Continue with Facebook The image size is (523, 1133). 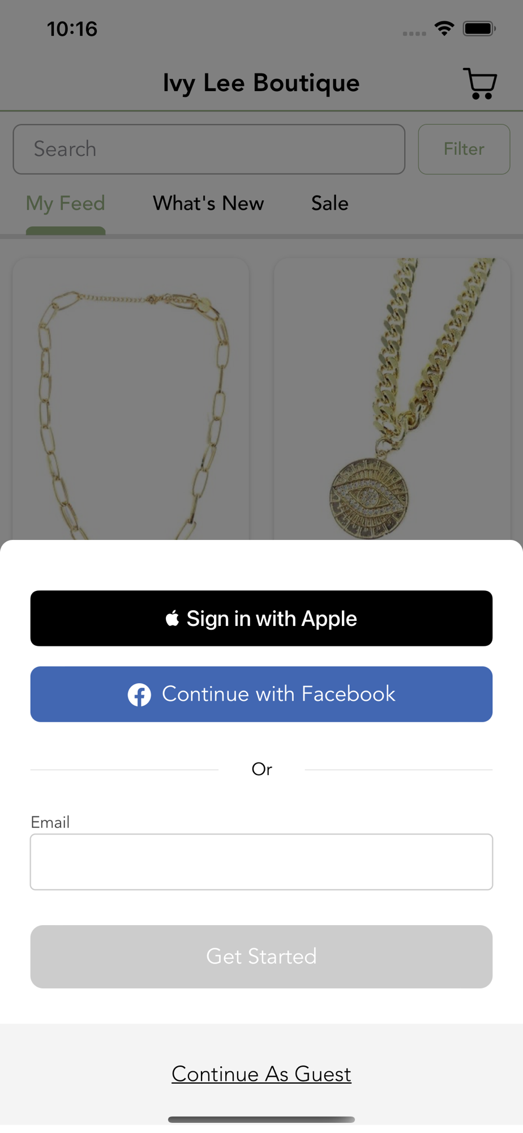[261, 694]
